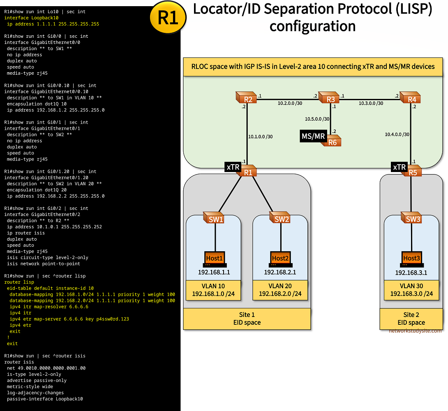Image resolution: width=448 pixels, height=411 pixels.
Task: Click the RLOC space yellow banner
Action: pos(313,67)
